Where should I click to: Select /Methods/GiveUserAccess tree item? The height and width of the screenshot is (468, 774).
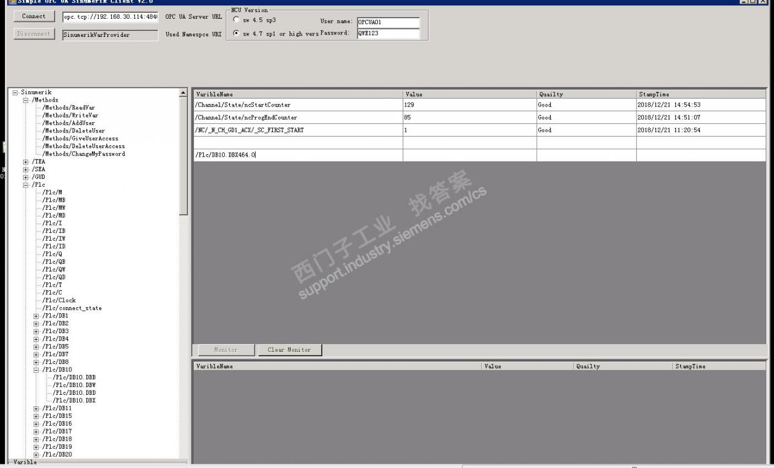[x=80, y=138]
